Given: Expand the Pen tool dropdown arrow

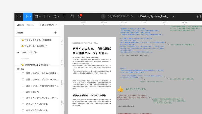Looking at the screenshot, I should click(59, 17).
